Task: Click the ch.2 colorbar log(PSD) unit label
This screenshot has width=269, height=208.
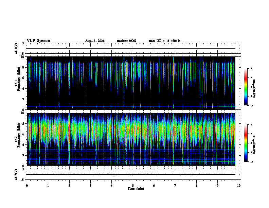Action: 254,145
